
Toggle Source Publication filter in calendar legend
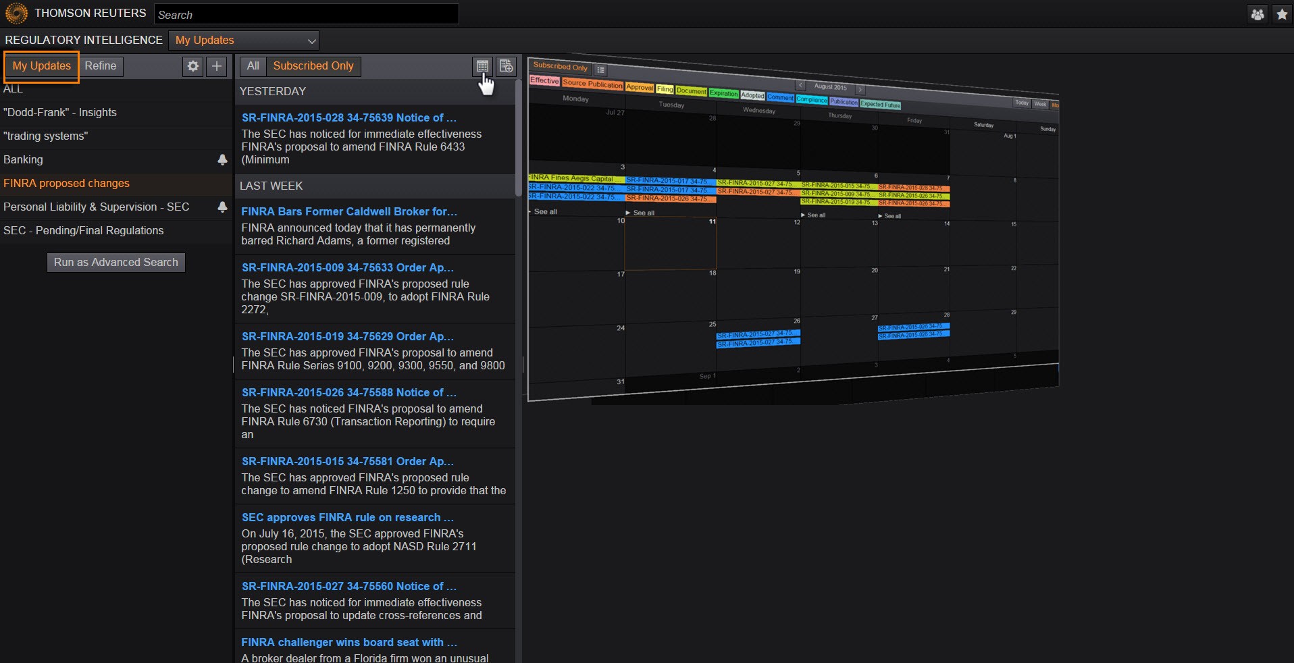[x=592, y=84]
